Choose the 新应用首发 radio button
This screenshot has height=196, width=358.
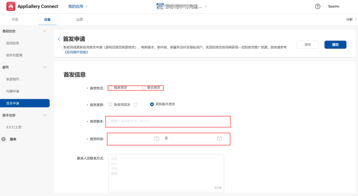pyautogui.click(x=111, y=104)
